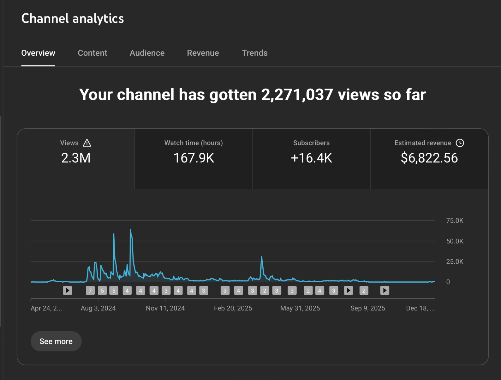The height and width of the screenshot is (380, 501).
Task: Click the clock icon beside Estimated revenue
Action: [460, 143]
